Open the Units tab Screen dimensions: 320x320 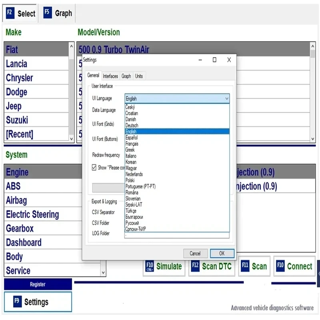(139, 76)
